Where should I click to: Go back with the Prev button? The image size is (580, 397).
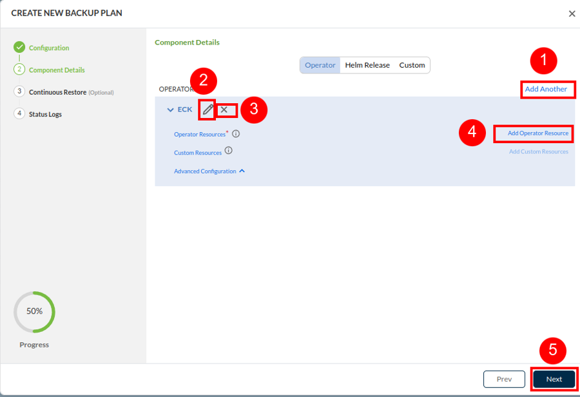[x=503, y=379]
